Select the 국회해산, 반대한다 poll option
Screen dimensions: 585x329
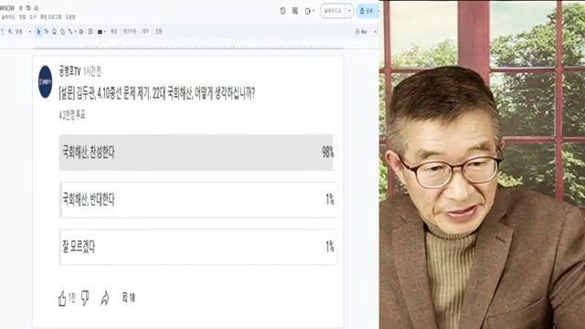coord(197,199)
